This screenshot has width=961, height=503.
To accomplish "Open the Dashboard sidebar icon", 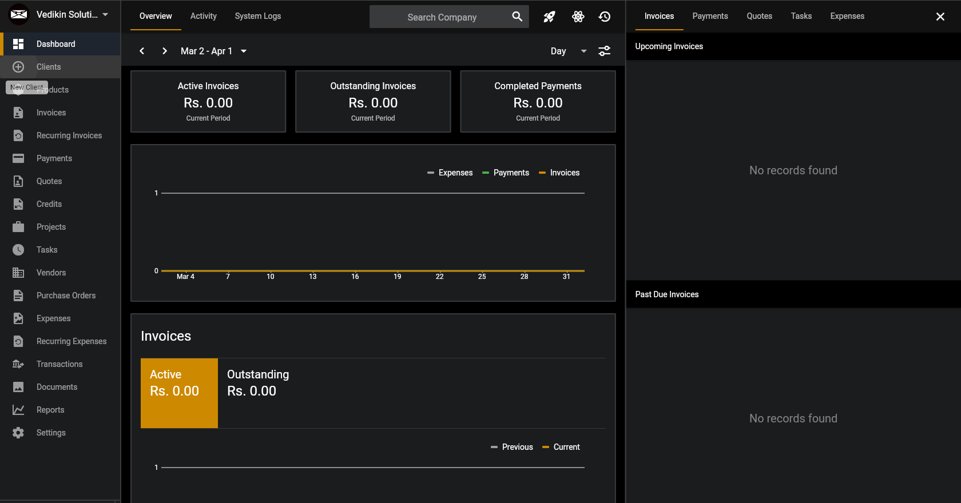I will 18,44.
